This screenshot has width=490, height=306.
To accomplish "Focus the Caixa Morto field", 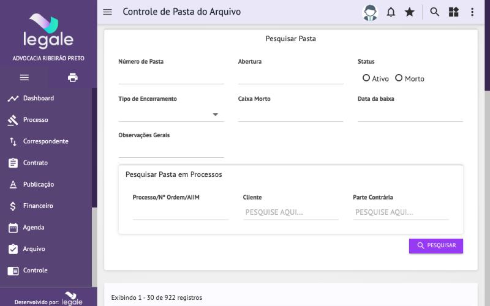I will tap(290, 114).
